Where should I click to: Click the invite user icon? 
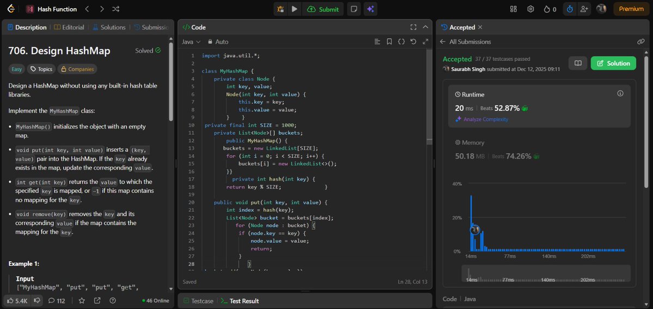point(585,9)
